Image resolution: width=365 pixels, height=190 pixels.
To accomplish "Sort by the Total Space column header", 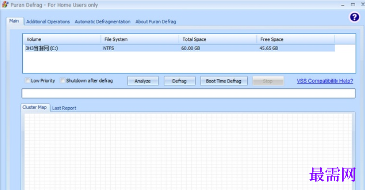I will click(218, 39).
